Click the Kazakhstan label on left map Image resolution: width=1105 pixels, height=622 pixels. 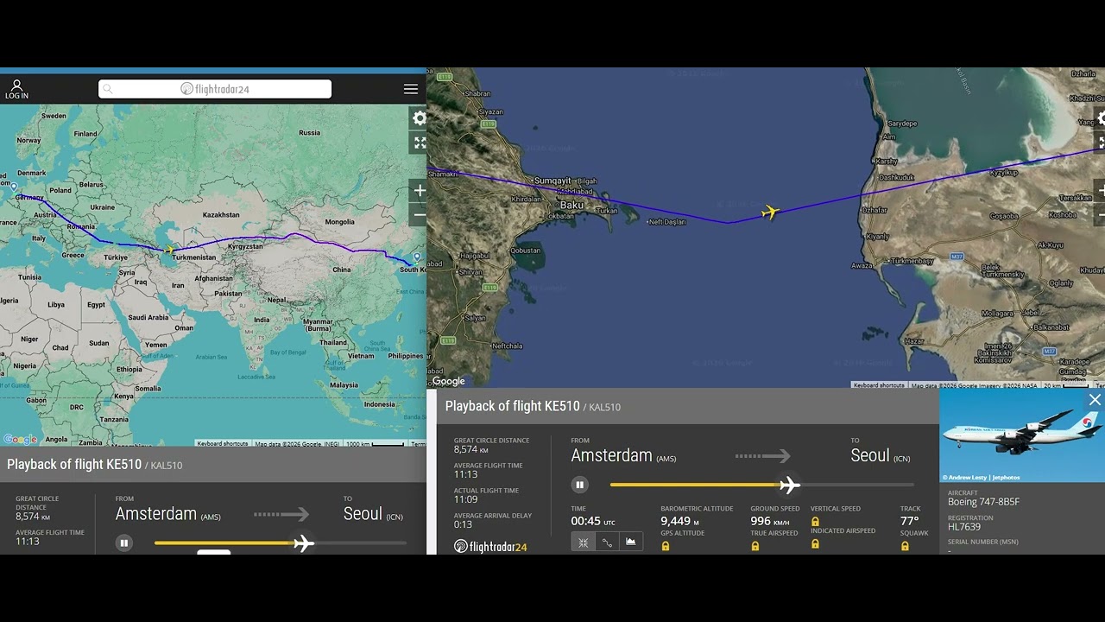221,214
